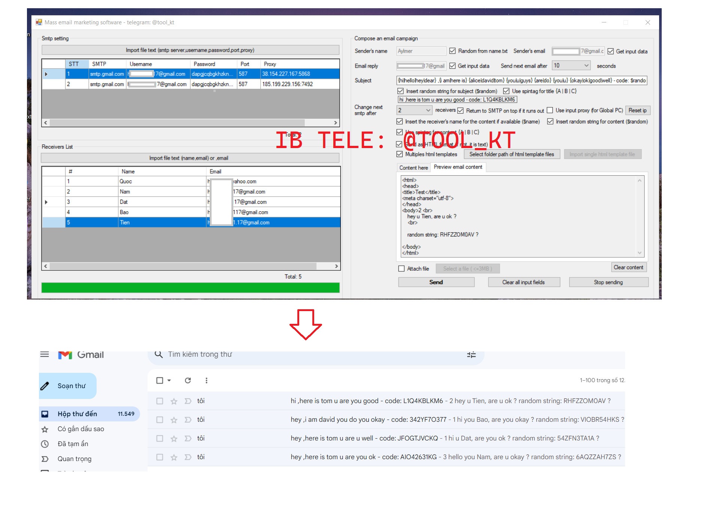Select receiver row named Quoc
Image resolution: width=719 pixels, height=519 pixels.
(191, 181)
